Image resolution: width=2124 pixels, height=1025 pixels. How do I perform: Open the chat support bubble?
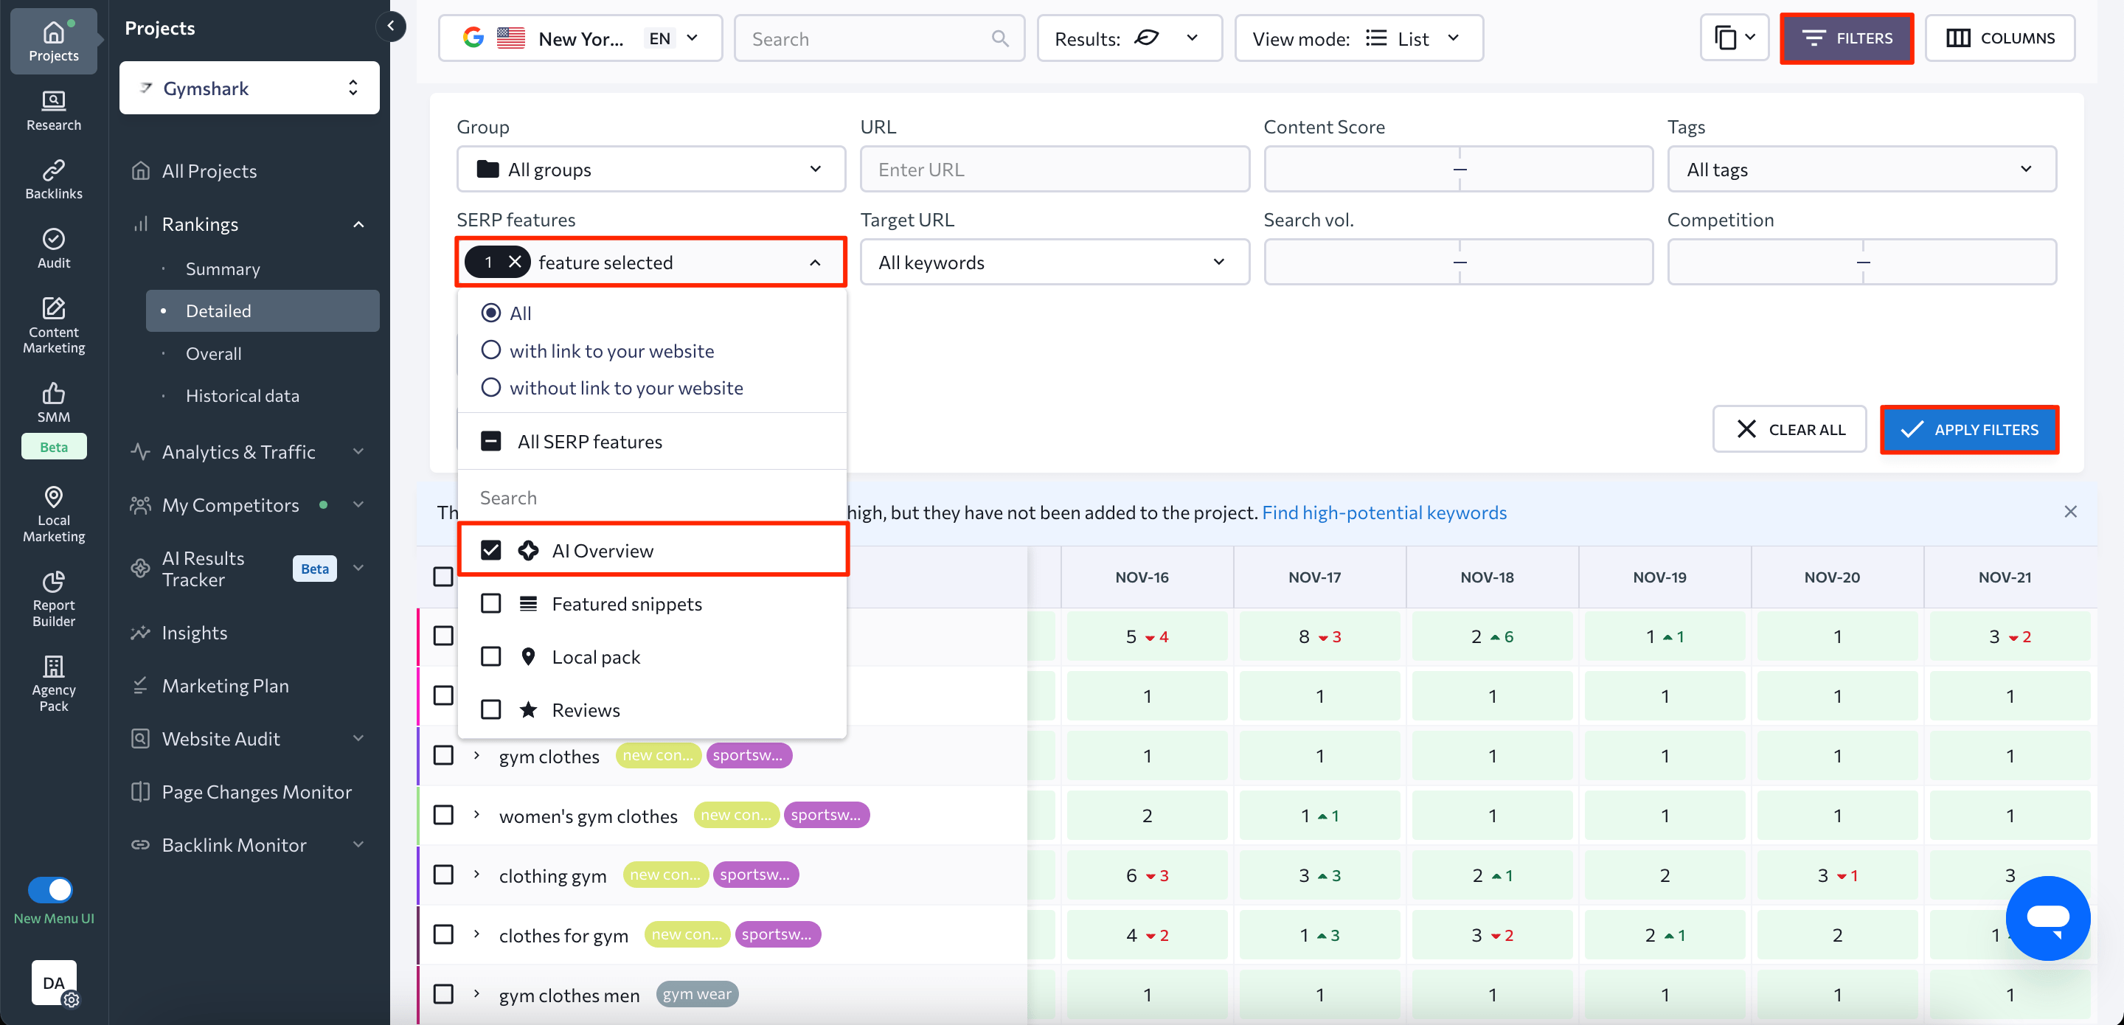2047,918
